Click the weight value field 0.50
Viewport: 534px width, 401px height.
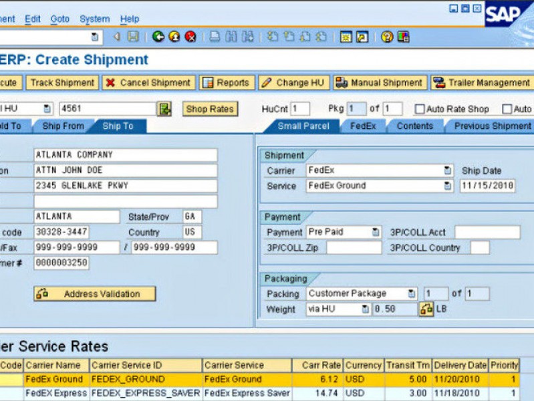[x=395, y=309]
